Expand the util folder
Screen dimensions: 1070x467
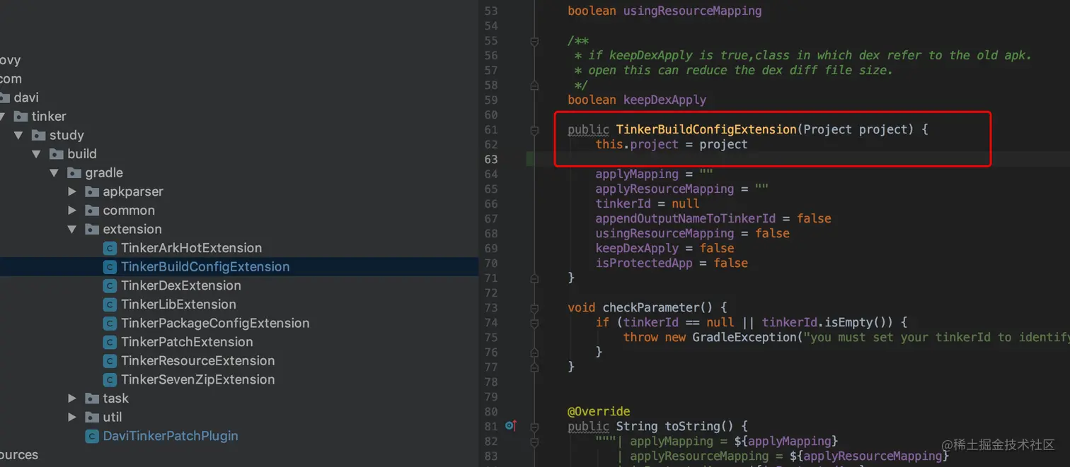(72, 417)
